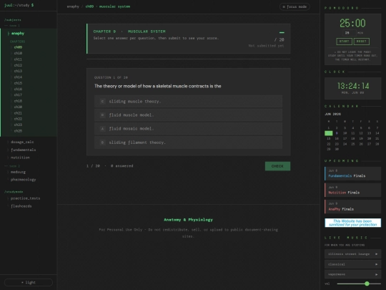Edit the Pomodoro minutes field
The height and width of the screenshot is (290, 386).
pos(349,33)
